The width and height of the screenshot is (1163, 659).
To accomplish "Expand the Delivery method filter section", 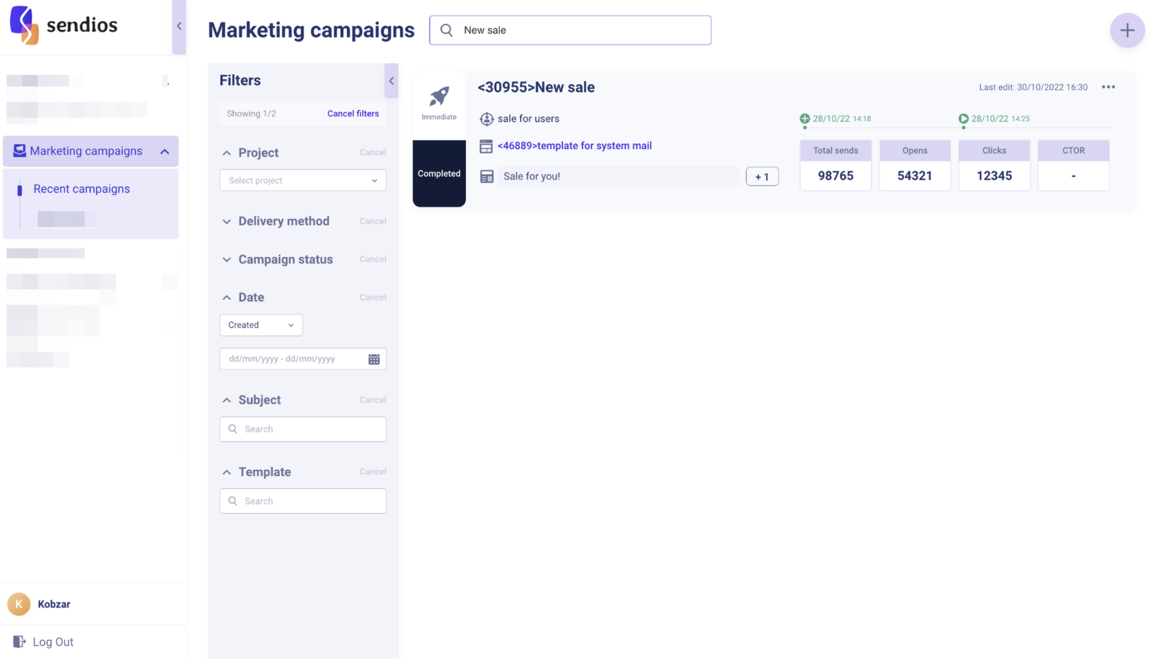I will 284,221.
